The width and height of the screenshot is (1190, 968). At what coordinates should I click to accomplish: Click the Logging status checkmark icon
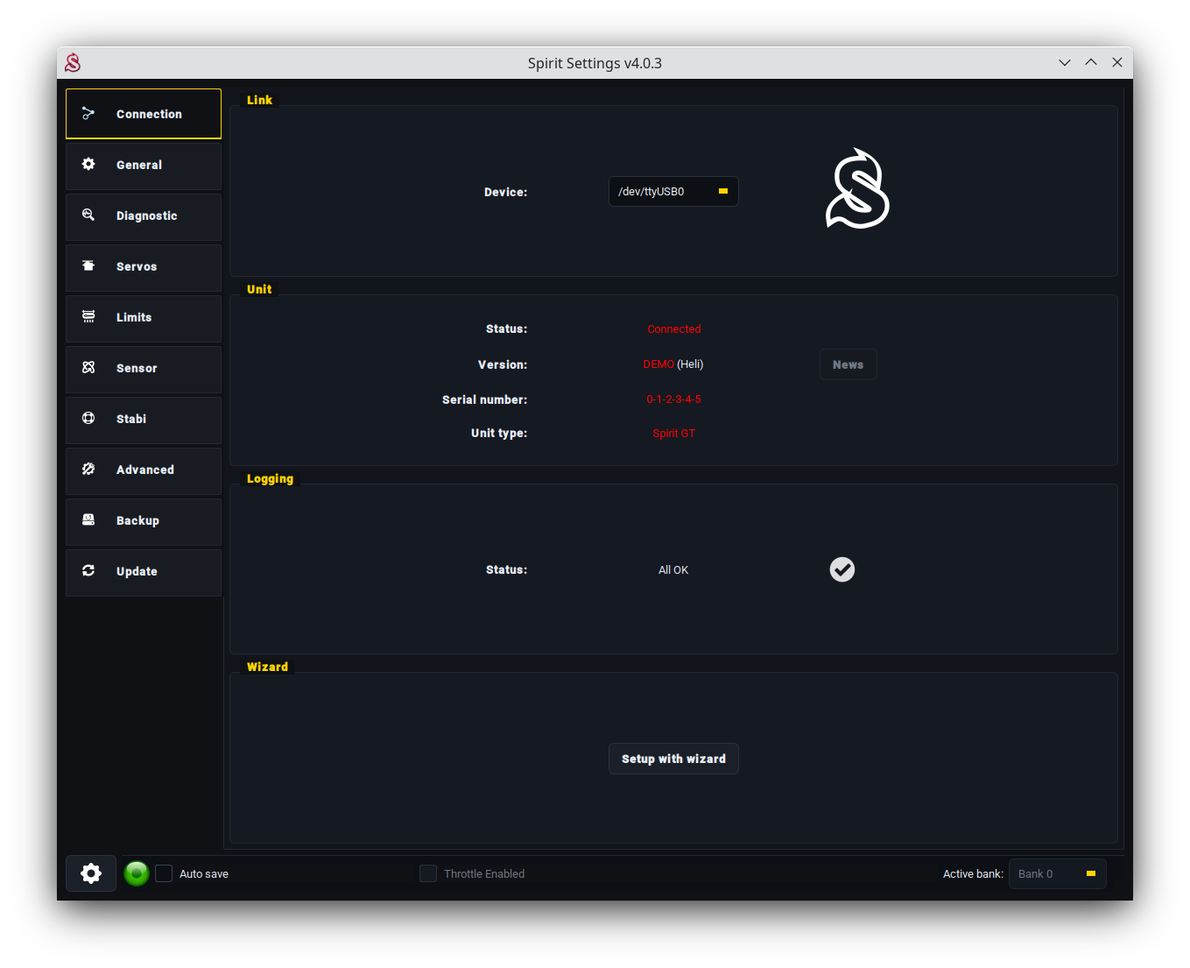842,569
